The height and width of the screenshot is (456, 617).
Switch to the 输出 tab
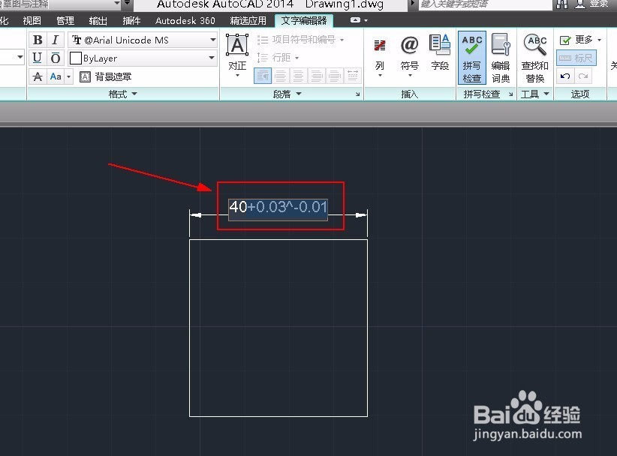98,20
